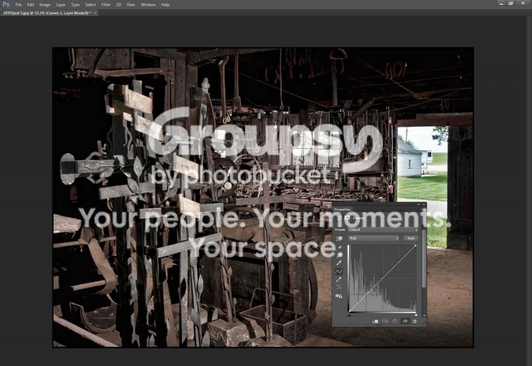532x366 pixels.
Task: Select the draw curve pencil tool
Action: [339, 279]
